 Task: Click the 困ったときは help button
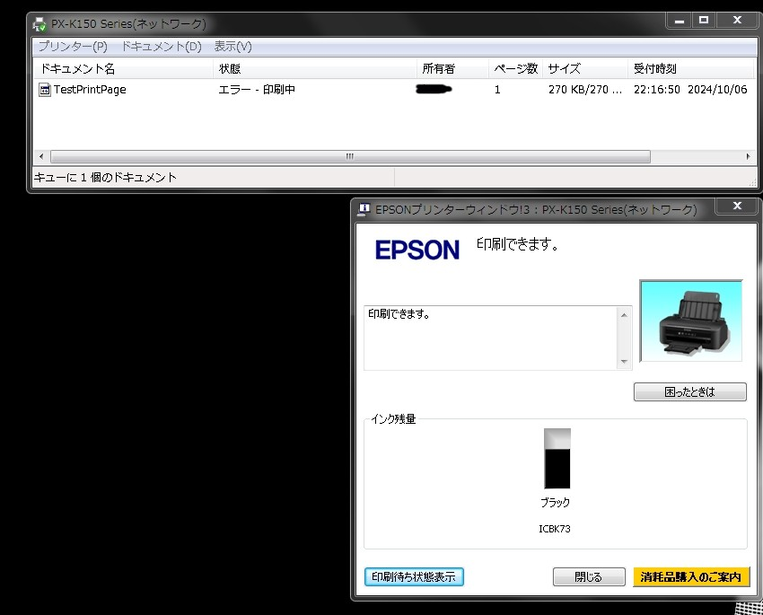690,391
